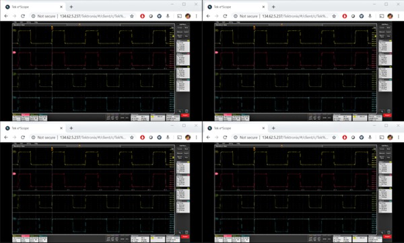Go back in the bottom-left browser window
Viewport: 404px width, 243px height.
tap(6, 137)
